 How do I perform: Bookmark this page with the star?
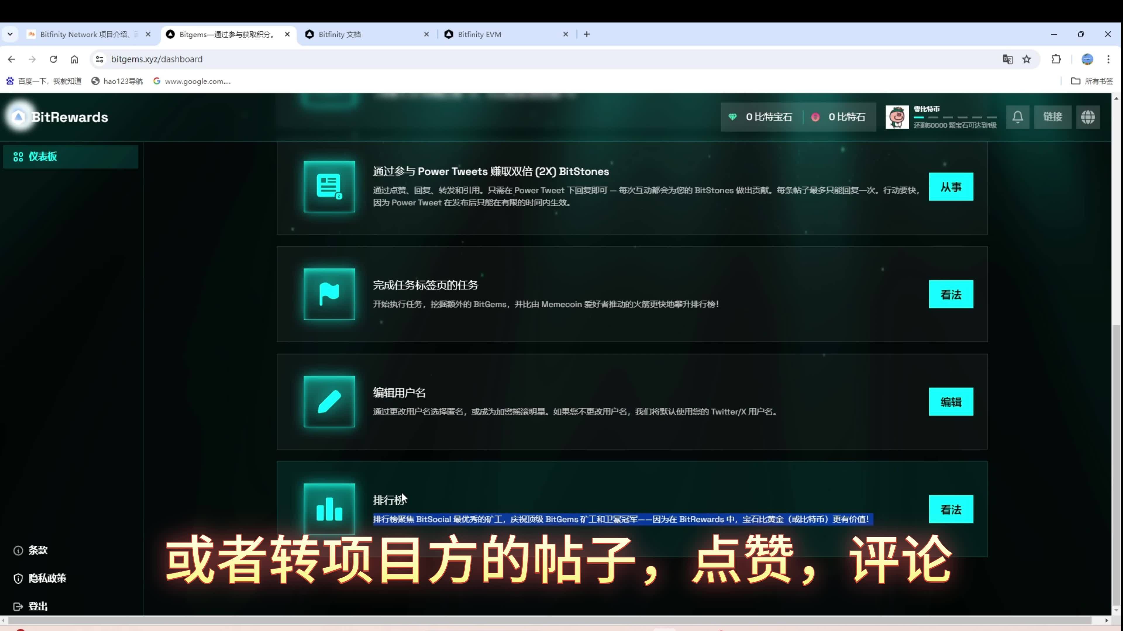click(1027, 59)
